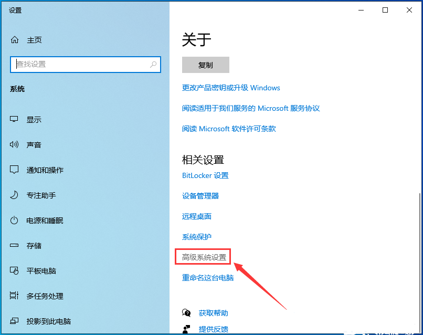Close the 设置 window
This screenshot has width=423, height=335.
(409, 11)
